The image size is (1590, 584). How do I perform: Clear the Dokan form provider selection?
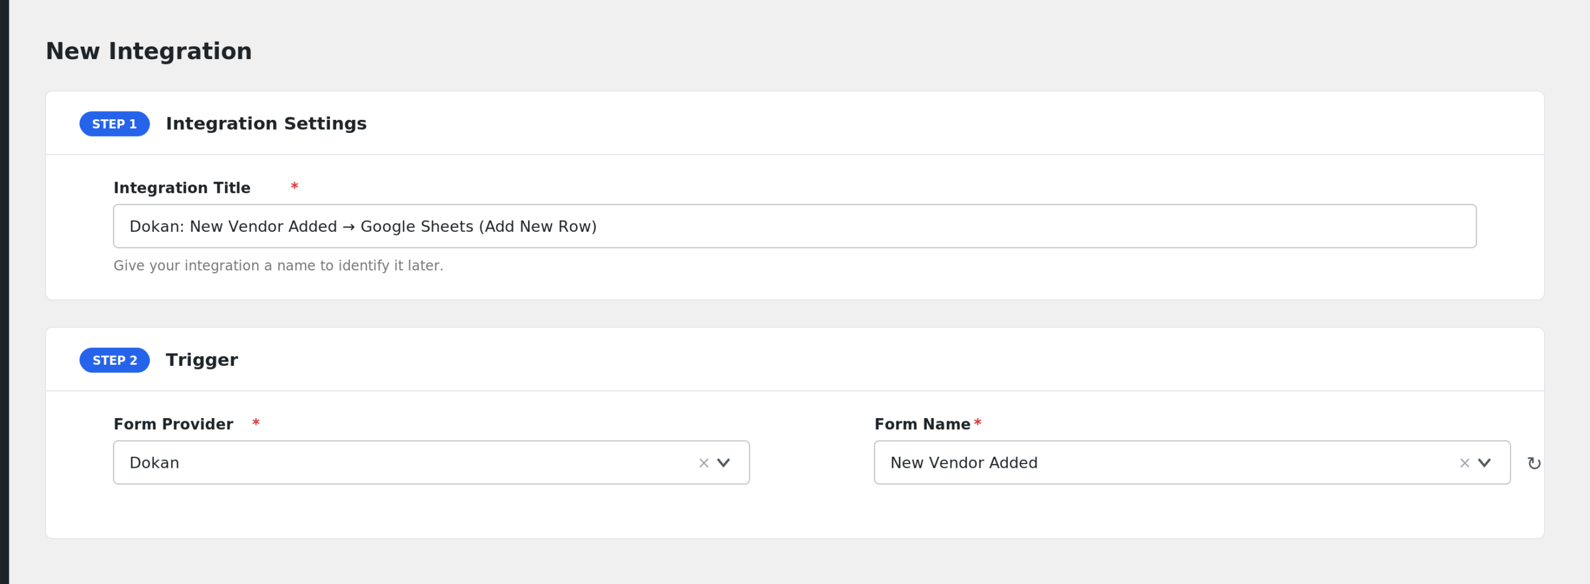pyautogui.click(x=704, y=463)
